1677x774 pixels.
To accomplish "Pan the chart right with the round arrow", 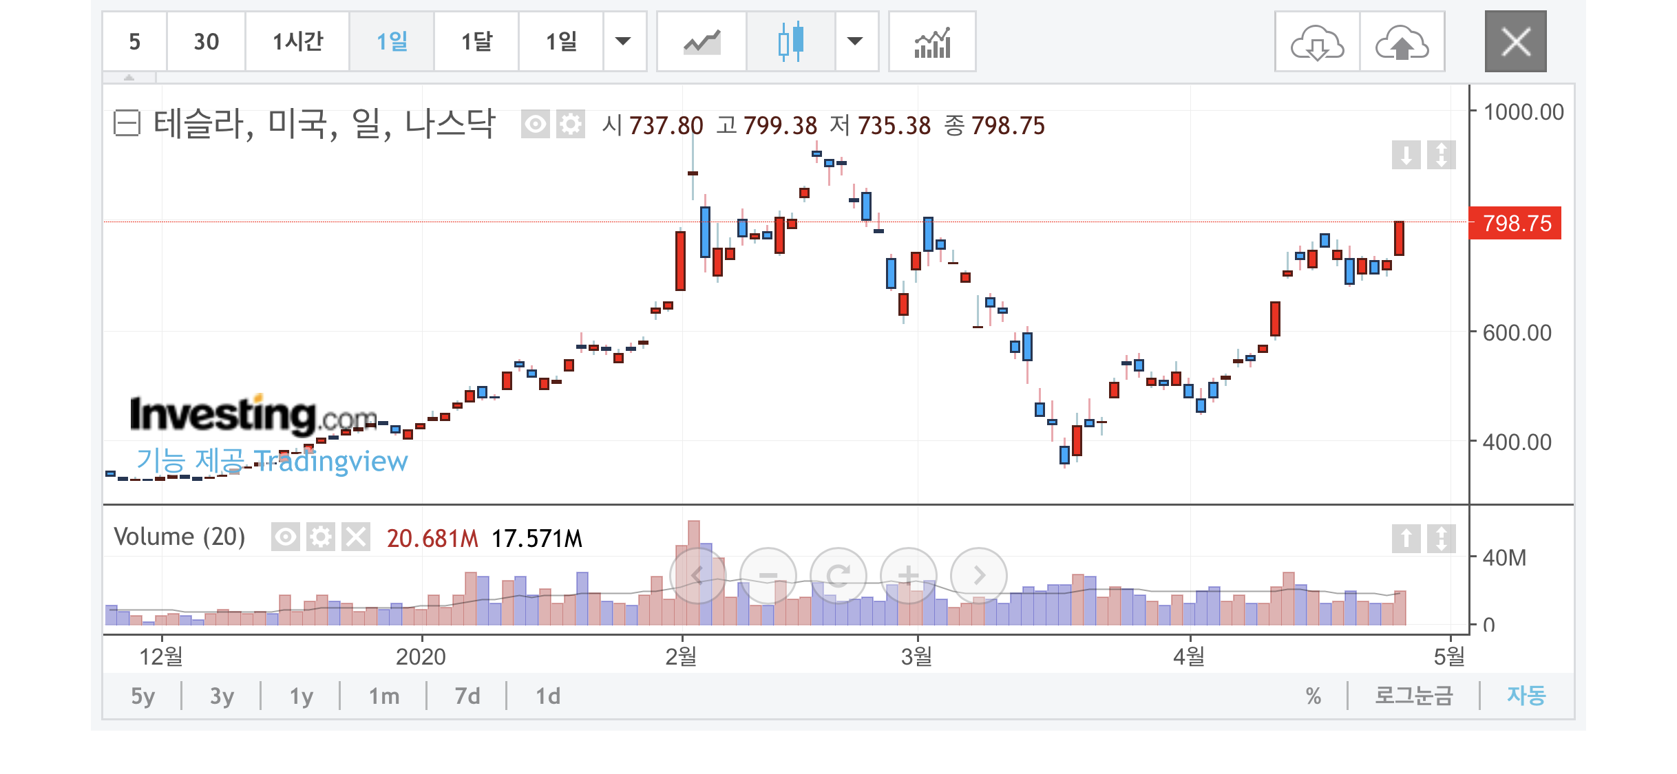I will [x=979, y=575].
